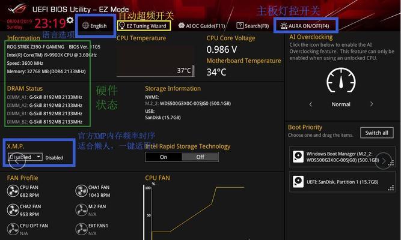Screen dimensions: 401x240
Task: Click the question mark Search icon
Action: 240,26
